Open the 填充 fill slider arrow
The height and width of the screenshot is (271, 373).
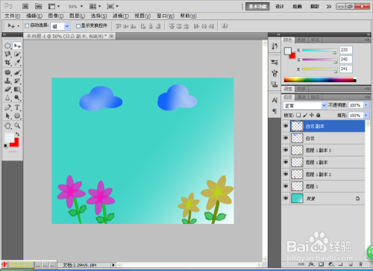(x=366, y=115)
